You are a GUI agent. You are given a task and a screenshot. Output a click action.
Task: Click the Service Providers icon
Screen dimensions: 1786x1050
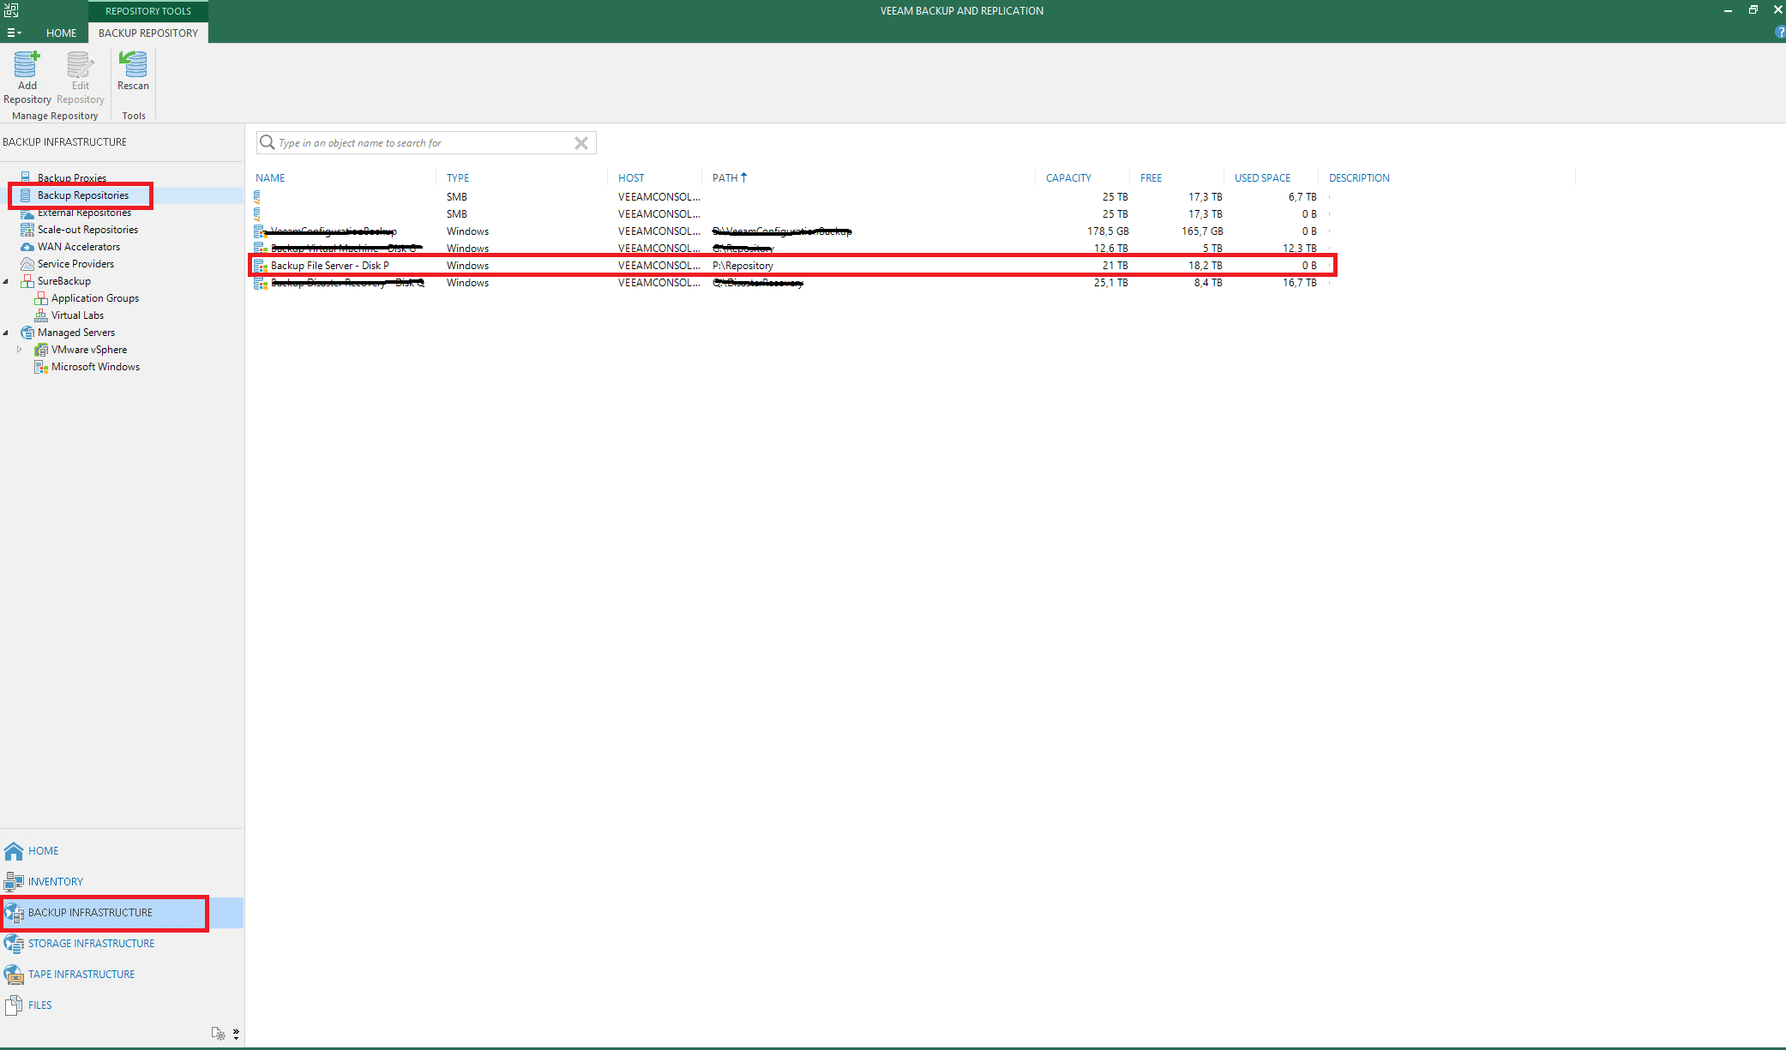coord(27,264)
